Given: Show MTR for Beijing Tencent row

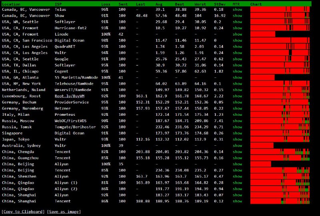Looking at the screenshot, I should tap(237, 170).
